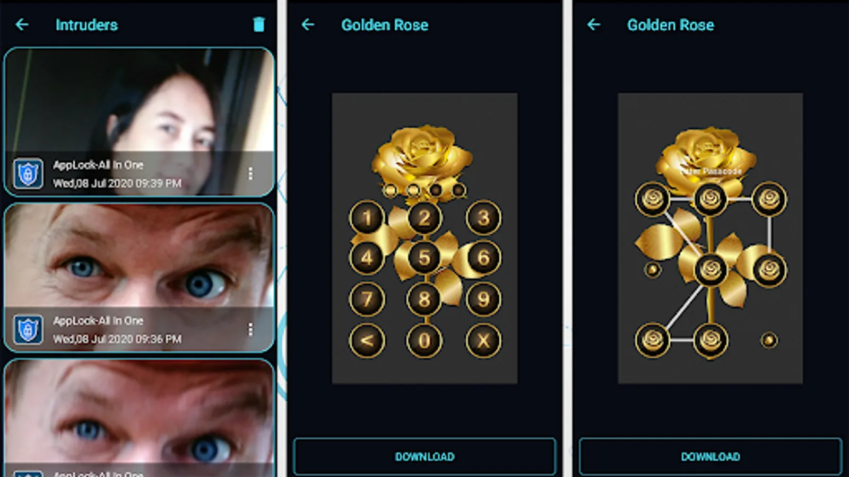Open the blue-eyed intruder photo from 09:36 PM
The width and height of the screenshot is (849, 477).
coord(139,255)
